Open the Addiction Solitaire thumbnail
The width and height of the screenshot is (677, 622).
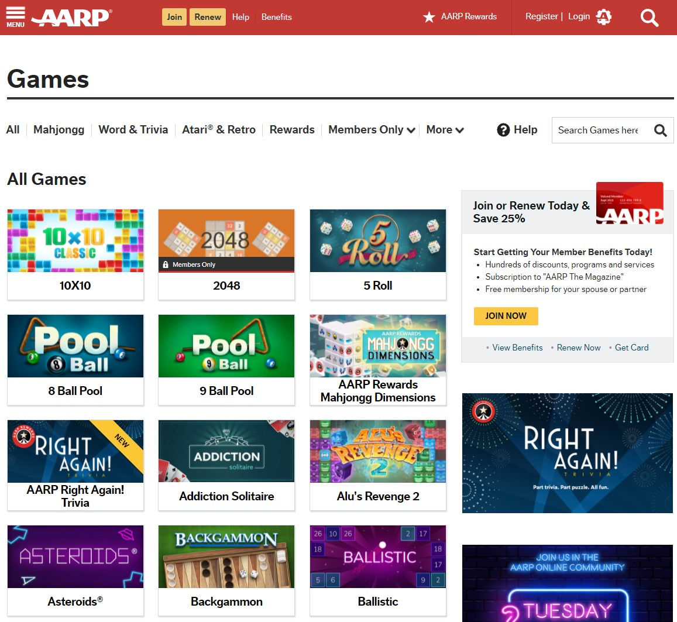pos(226,452)
